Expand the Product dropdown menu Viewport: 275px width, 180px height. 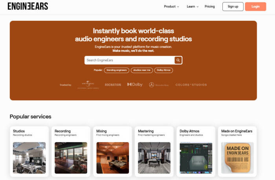click(171, 7)
